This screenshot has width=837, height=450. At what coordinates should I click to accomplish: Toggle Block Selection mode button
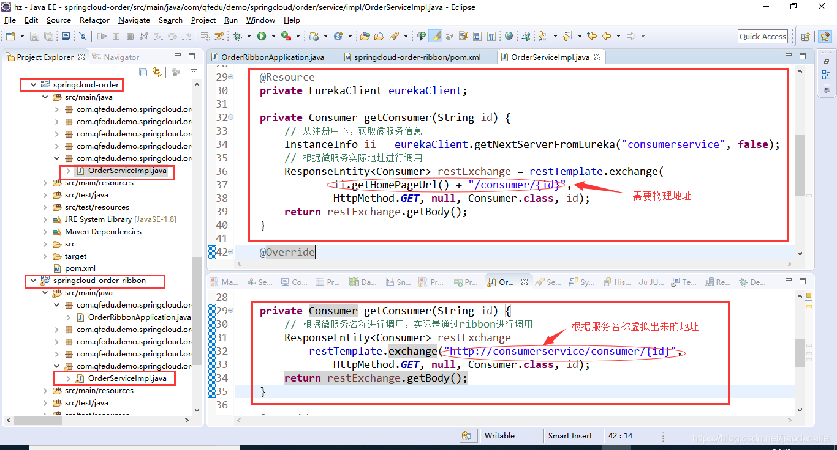tap(477, 36)
